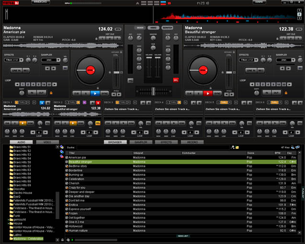Click the crossfader handle
The image size is (305, 244).
[x=153, y=91]
